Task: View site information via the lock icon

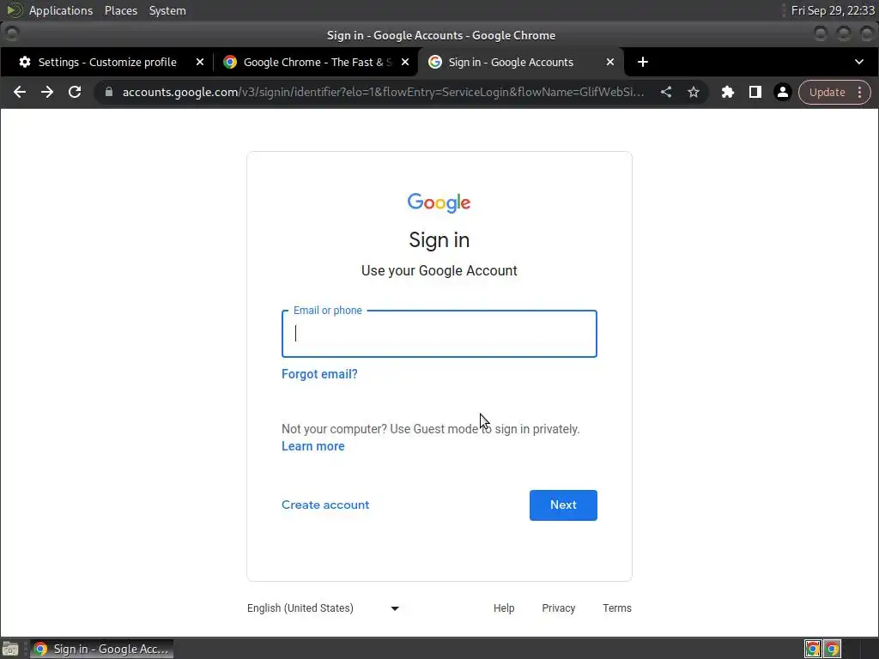Action: pyautogui.click(x=109, y=92)
